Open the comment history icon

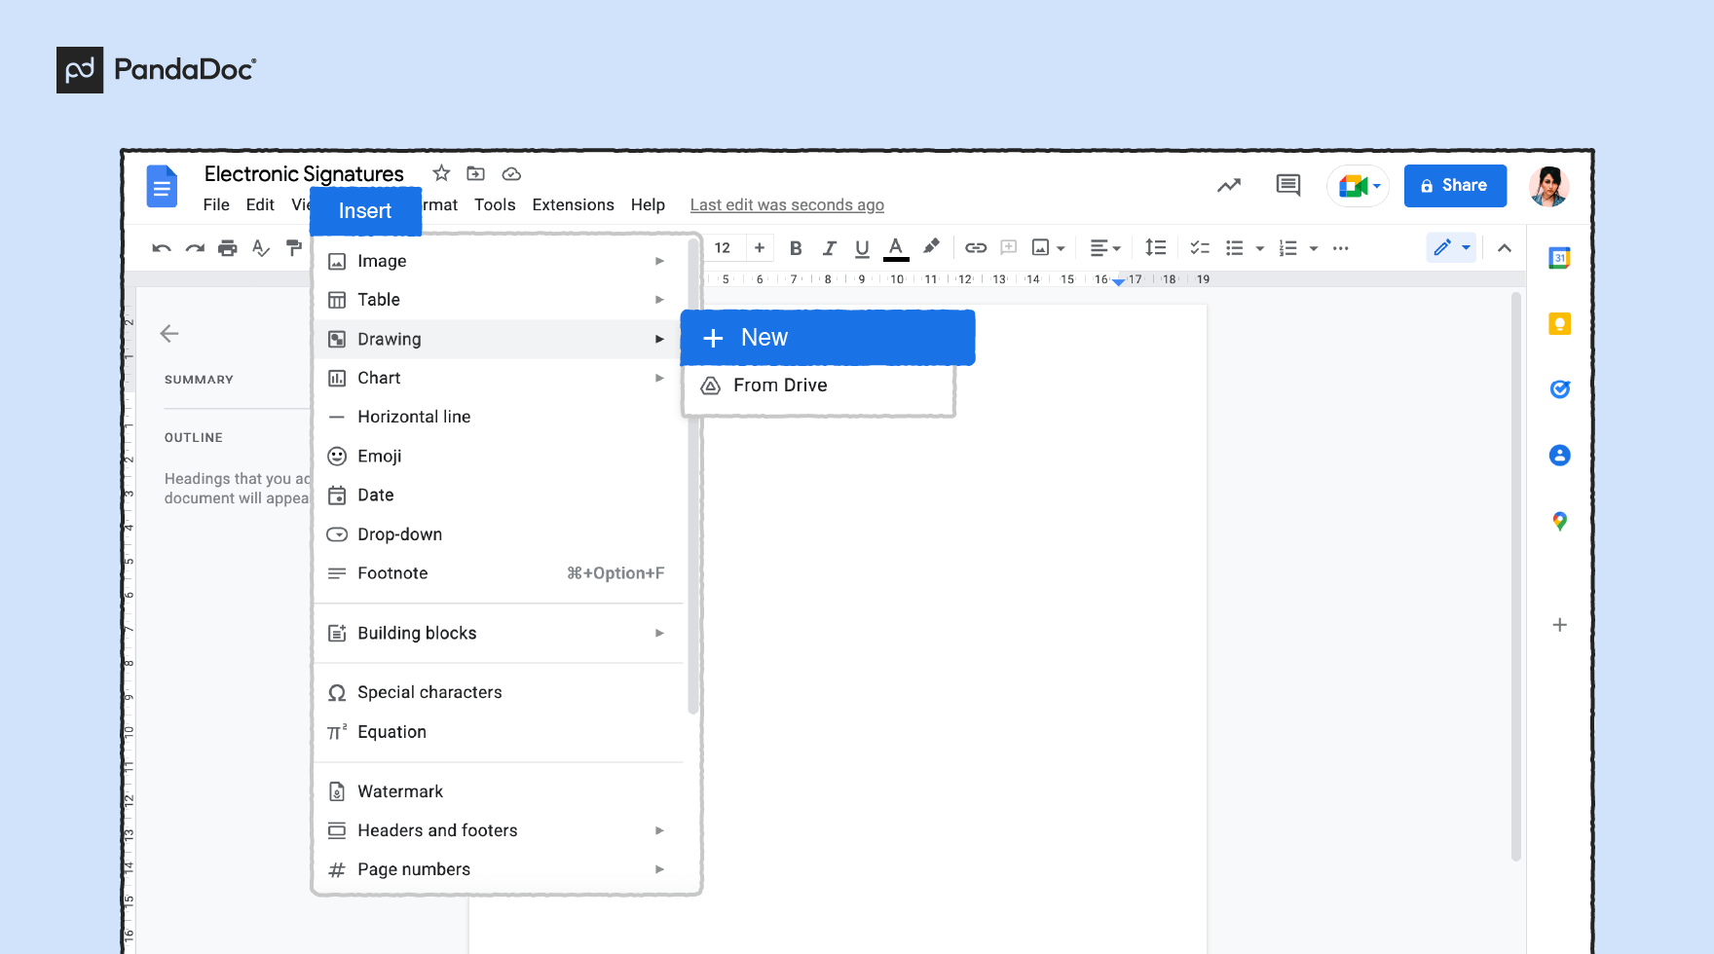coord(1287,185)
